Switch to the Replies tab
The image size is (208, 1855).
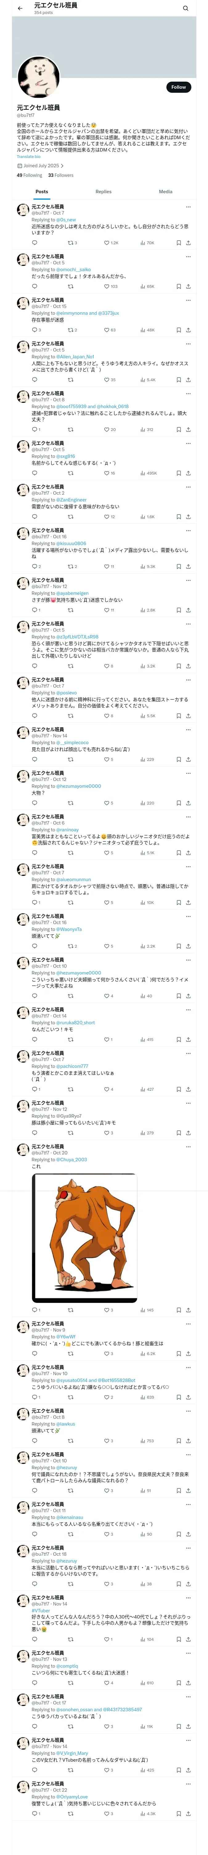tap(103, 192)
